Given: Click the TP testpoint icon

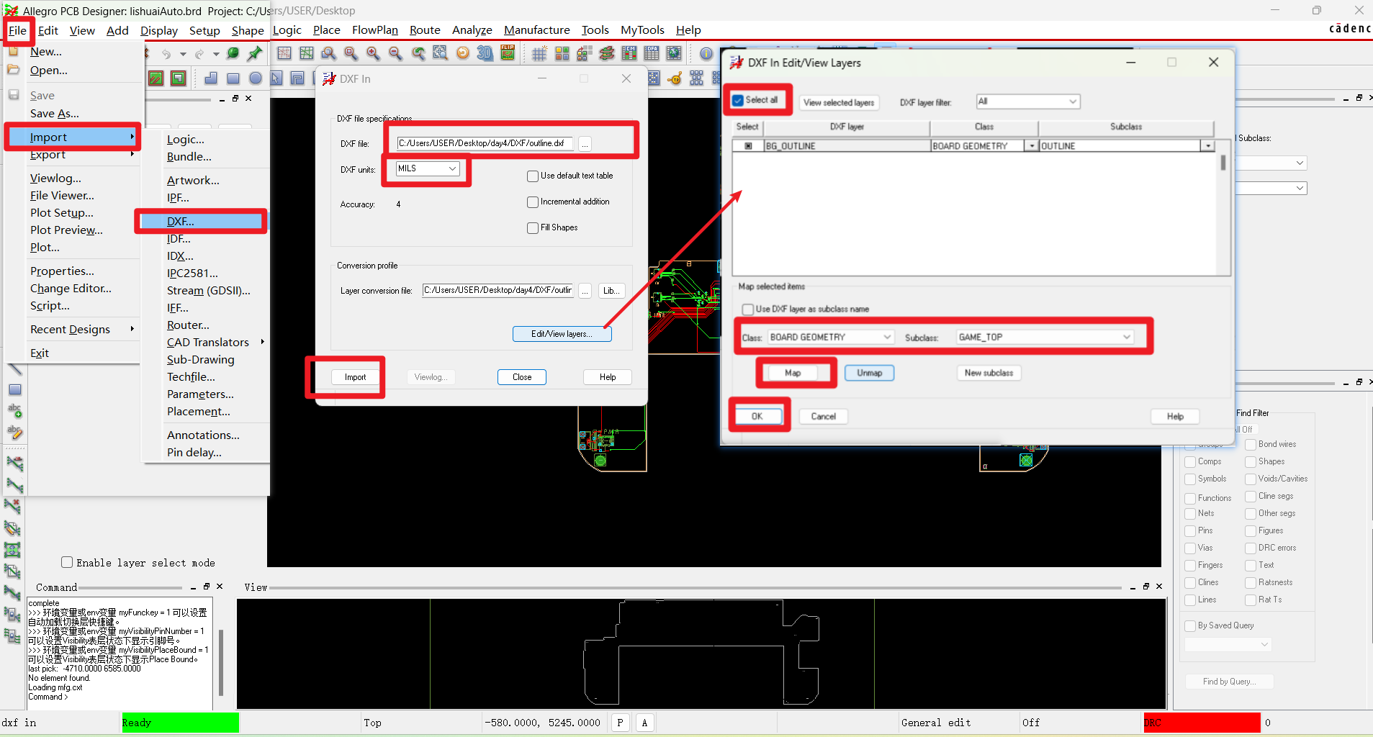Looking at the screenshot, I should [x=675, y=78].
